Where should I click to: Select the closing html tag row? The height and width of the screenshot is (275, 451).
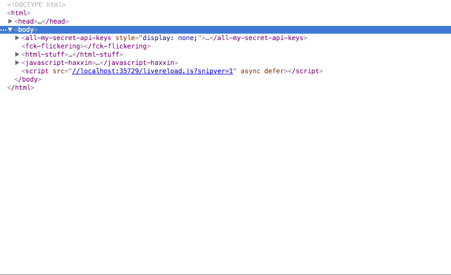click(x=21, y=88)
